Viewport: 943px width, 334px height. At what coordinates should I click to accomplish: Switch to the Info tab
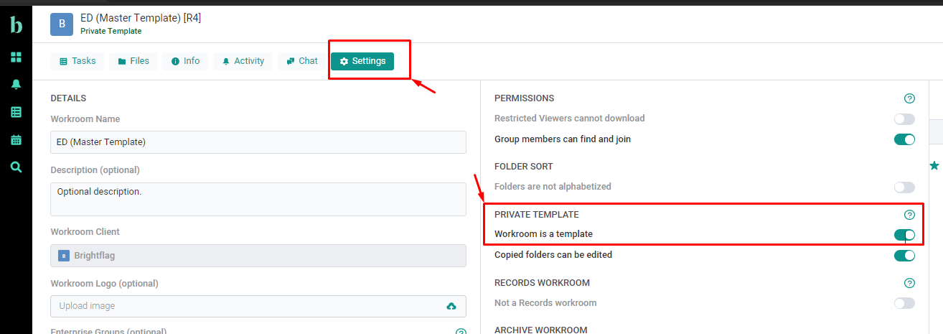tap(185, 61)
